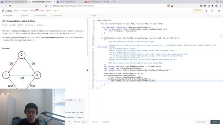Open the Submissions tab
The height and width of the screenshot is (125, 223).
57,16
